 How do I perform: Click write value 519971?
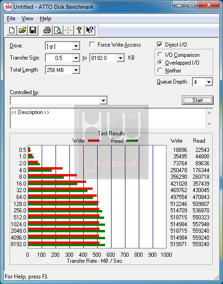[x=179, y=244]
